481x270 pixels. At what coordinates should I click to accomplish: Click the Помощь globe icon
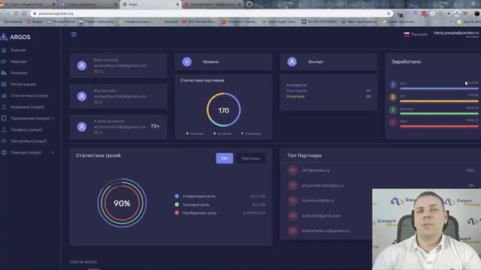click(x=4, y=152)
